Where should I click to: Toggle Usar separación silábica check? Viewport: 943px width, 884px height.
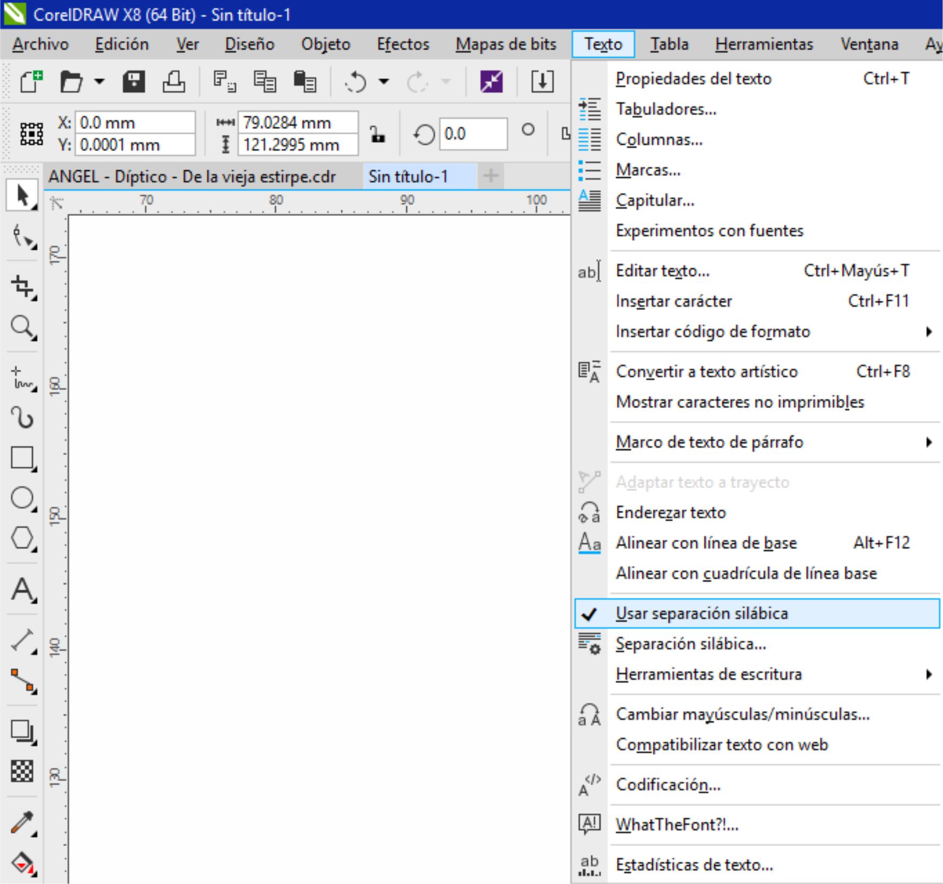(757, 613)
